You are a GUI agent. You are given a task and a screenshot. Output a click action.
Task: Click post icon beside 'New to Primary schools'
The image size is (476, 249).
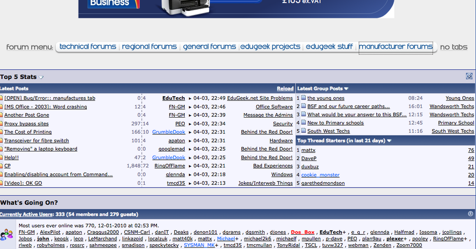click(x=304, y=122)
